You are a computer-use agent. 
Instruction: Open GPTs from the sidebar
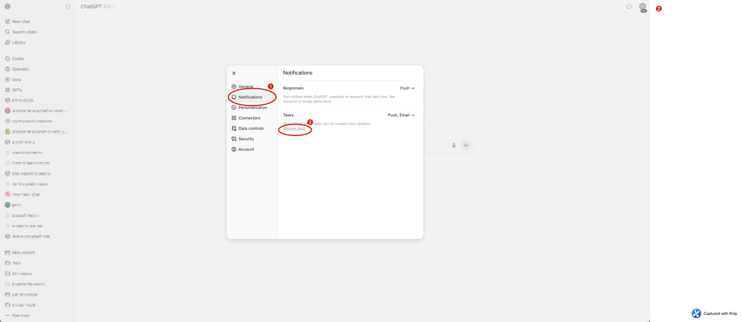tap(17, 90)
